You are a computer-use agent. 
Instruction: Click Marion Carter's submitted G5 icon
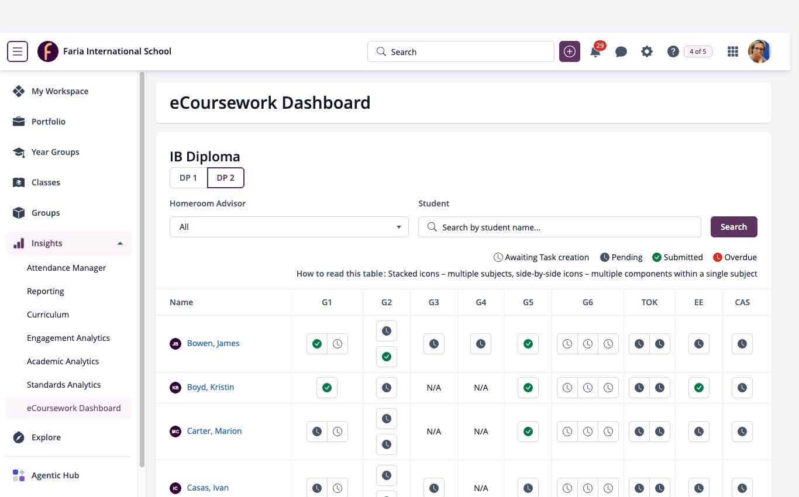(x=528, y=432)
